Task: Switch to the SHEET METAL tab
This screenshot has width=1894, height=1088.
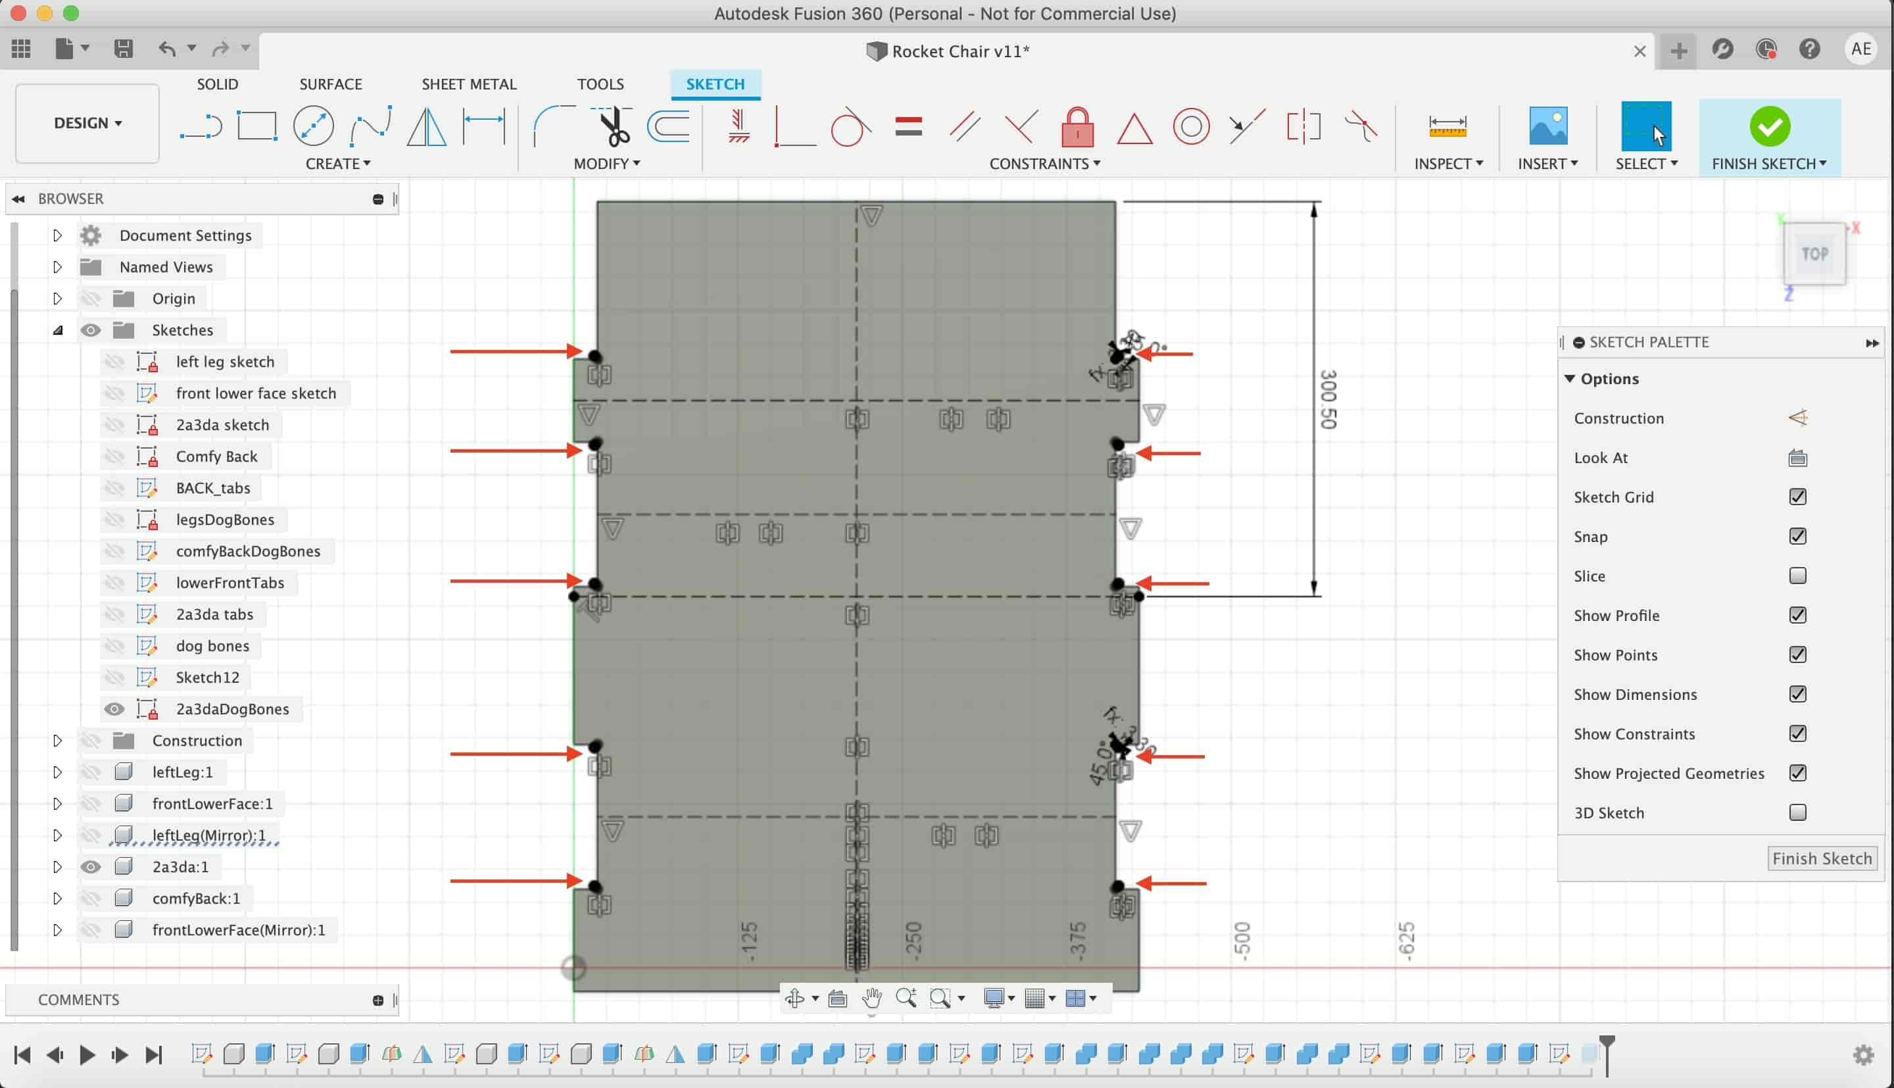Action: point(469,84)
